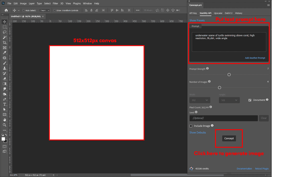Image resolution: width=286 pixels, height=177 pixels.
Task: Select the Pen tool
Action: pyautogui.click(x=5, y=99)
